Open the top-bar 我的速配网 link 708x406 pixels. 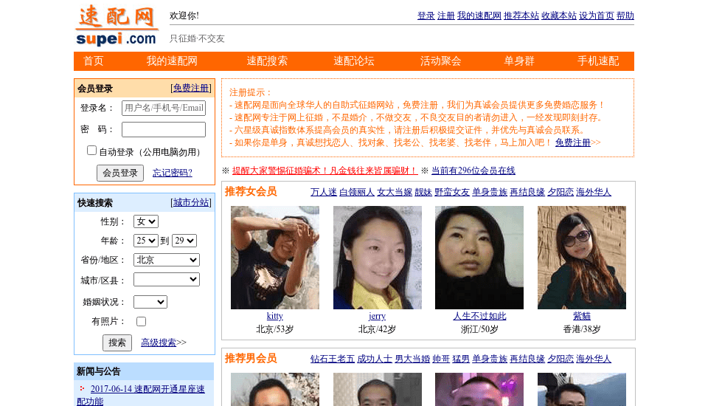(x=479, y=16)
